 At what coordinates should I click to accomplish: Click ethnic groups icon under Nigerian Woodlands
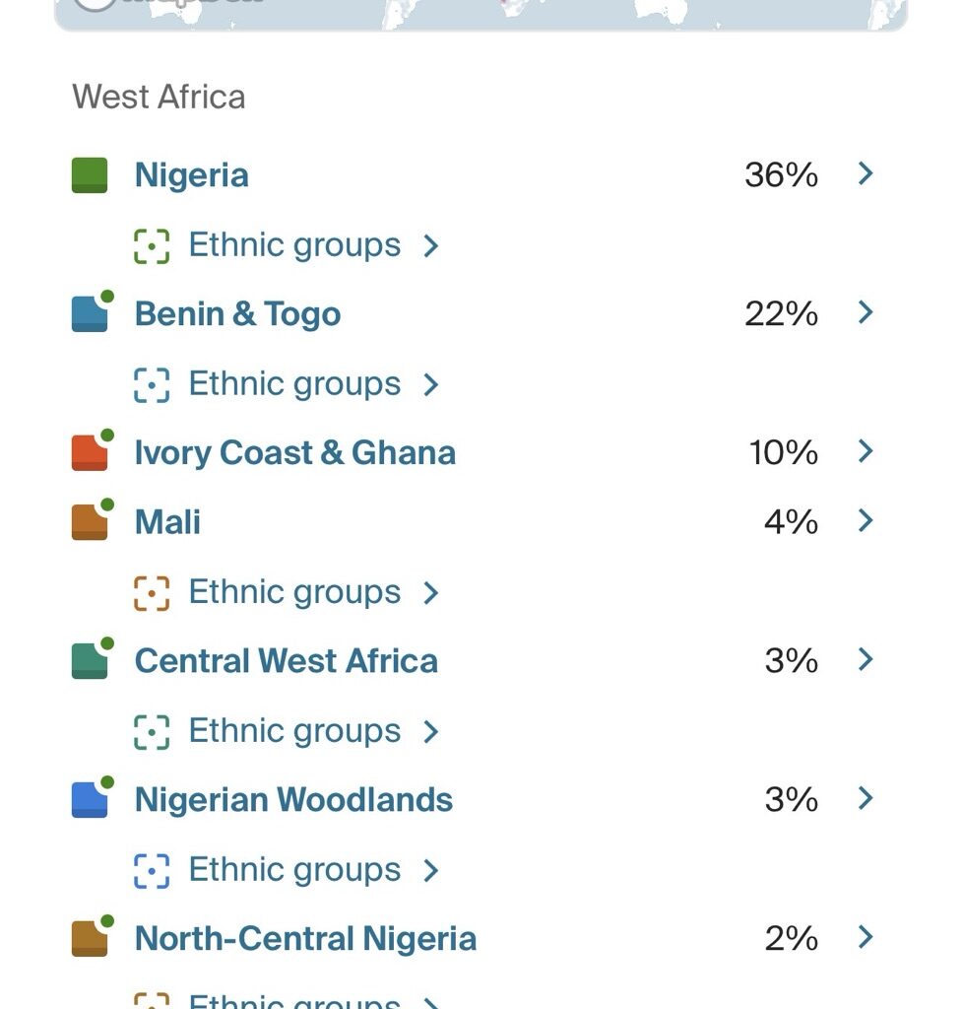pyautogui.click(x=152, y=870)
